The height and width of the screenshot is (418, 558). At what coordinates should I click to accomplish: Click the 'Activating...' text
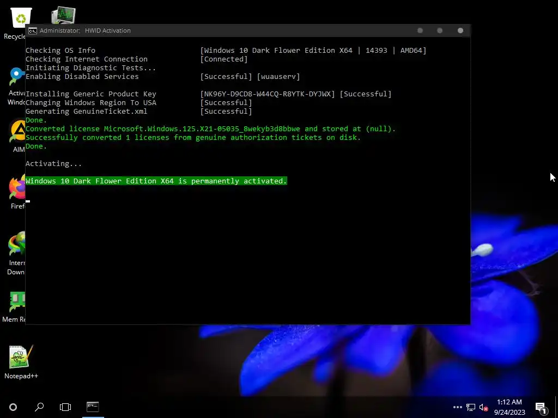54,163
